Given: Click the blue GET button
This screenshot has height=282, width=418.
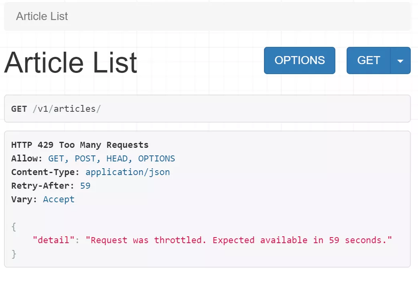Looking at the screenshot, I should [x=368, y=60].
